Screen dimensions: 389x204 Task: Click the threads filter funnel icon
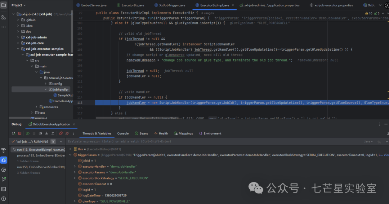tap(53, 141)
